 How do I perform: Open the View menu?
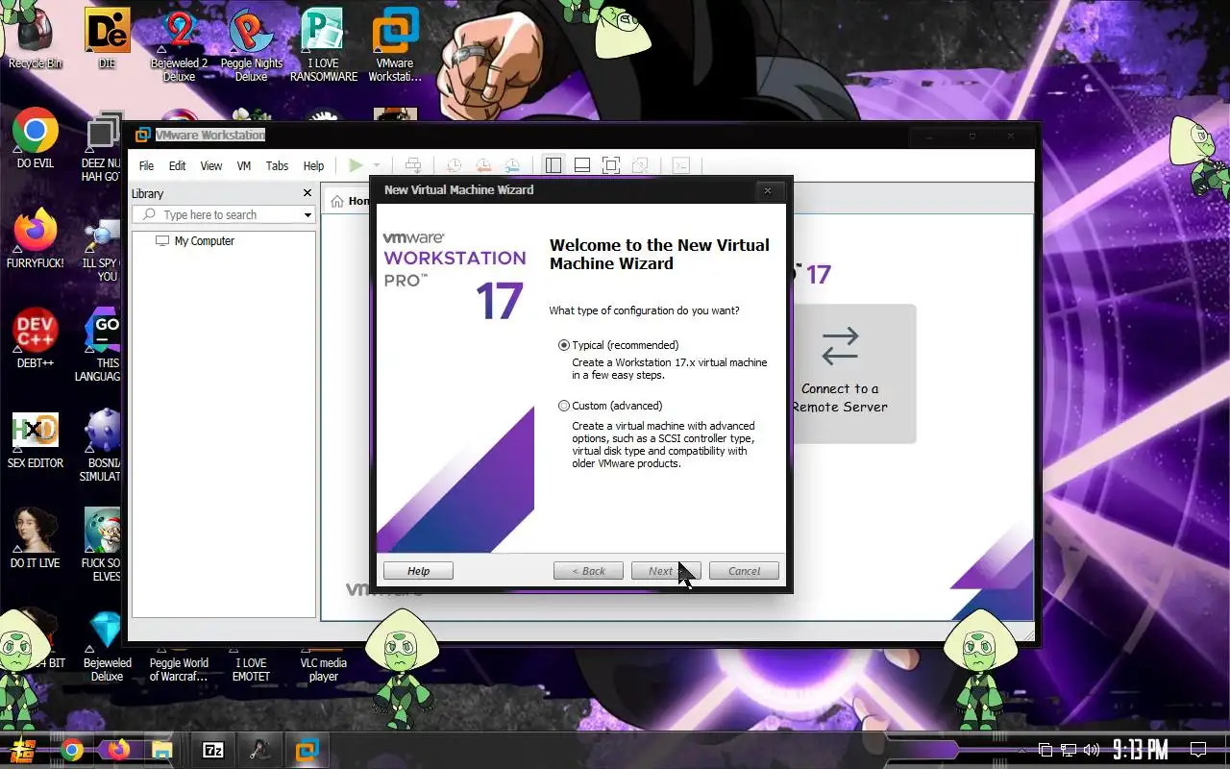click(211, 165)
